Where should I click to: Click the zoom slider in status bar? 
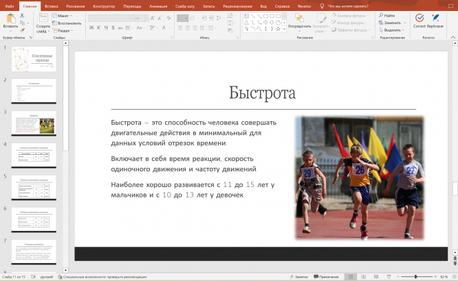415,277
